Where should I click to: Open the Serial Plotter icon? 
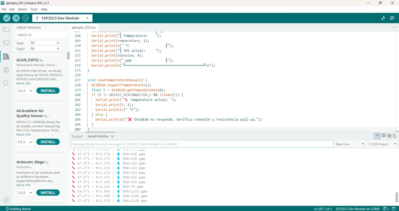click(383, 18)
